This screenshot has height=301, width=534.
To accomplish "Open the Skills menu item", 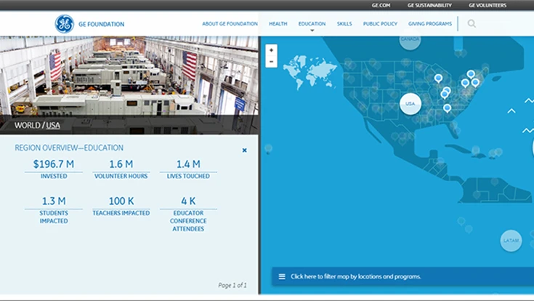I will tap(344, 24).
